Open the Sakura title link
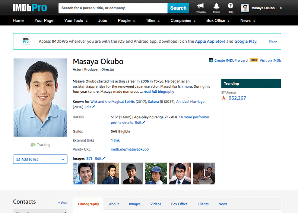The height and width of the screenshot is (213, 298). pyautogui.click(x=153, y=101)
